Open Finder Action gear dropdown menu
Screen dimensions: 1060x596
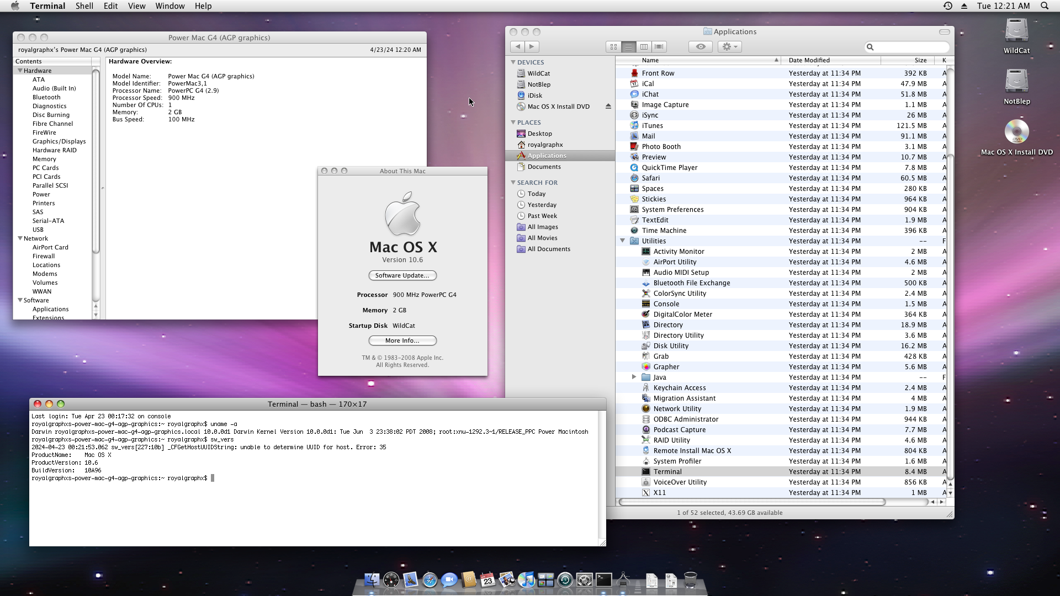tap(729, 47)
